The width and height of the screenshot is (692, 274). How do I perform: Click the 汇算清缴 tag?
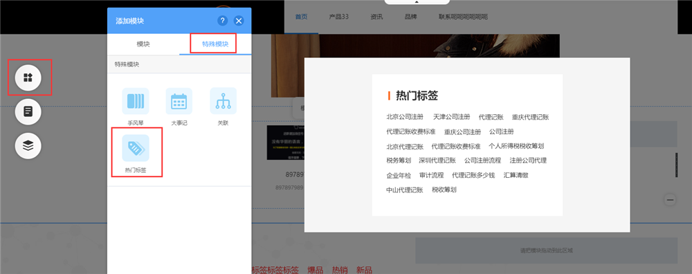[x=516, y=175]
